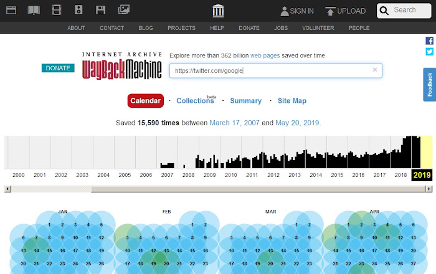This screenshot has width=436, height=274.
Task: Open the ABOUT menu item
Action: 76,28
